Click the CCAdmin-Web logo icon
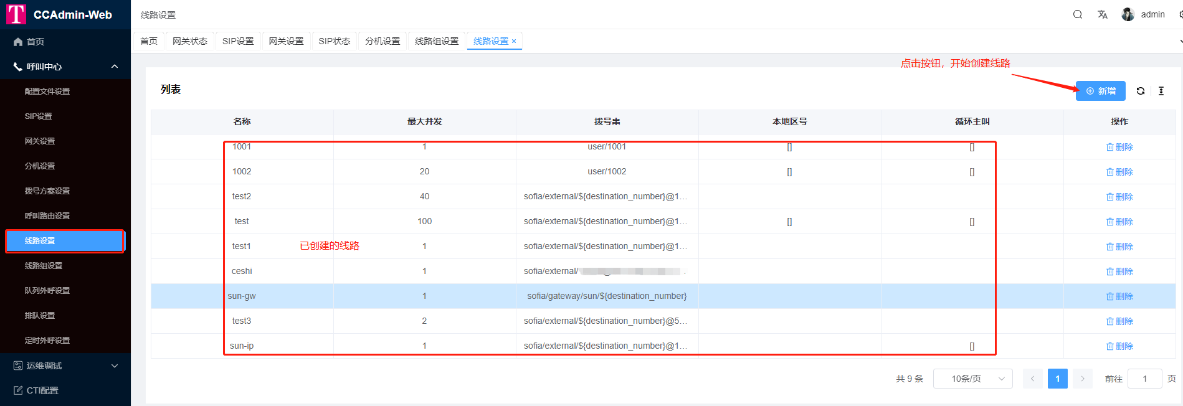1183x406 pixels. pyautogui.click(x=16, y=14)
